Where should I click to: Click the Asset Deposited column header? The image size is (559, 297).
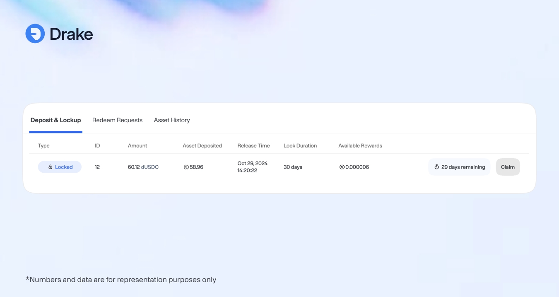[202, 146]
